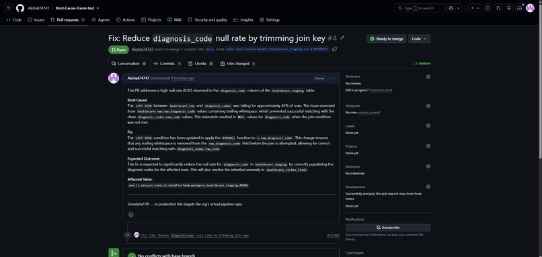
Task: Click the author avatar beside the comment
Action: click(114, 79)
